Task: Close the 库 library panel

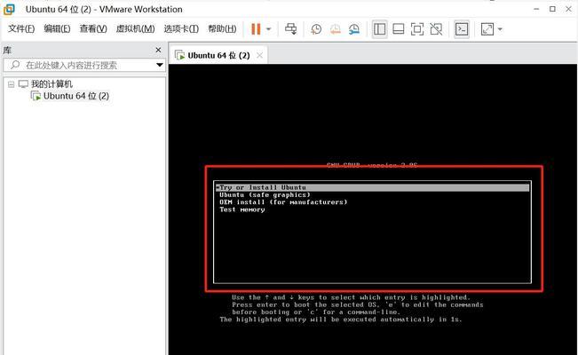Action: pos(159,50)
